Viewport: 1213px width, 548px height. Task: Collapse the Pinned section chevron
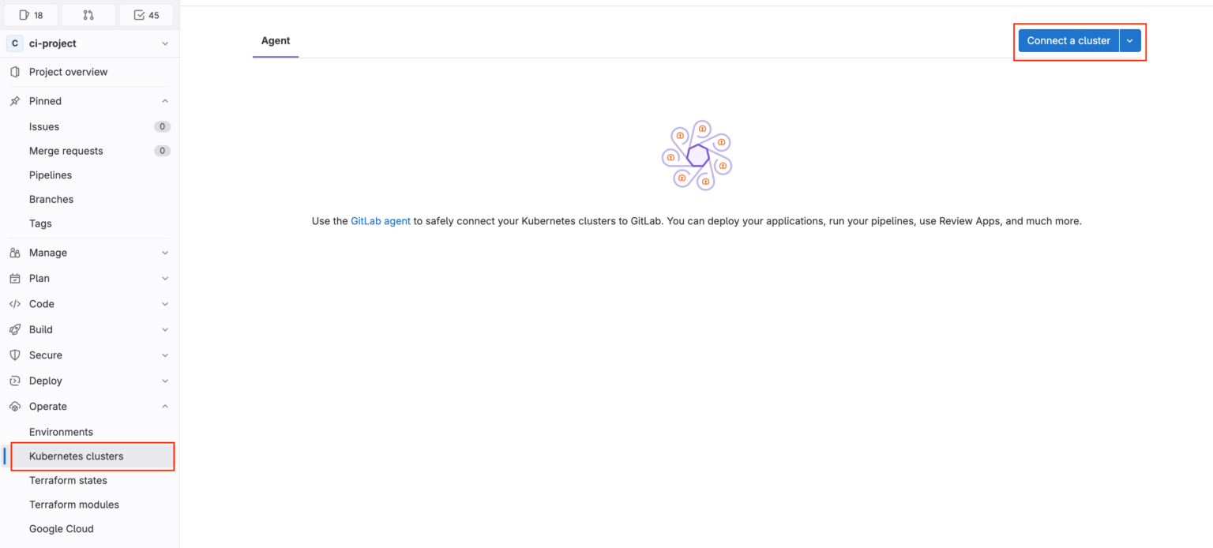tap(165, 101)
